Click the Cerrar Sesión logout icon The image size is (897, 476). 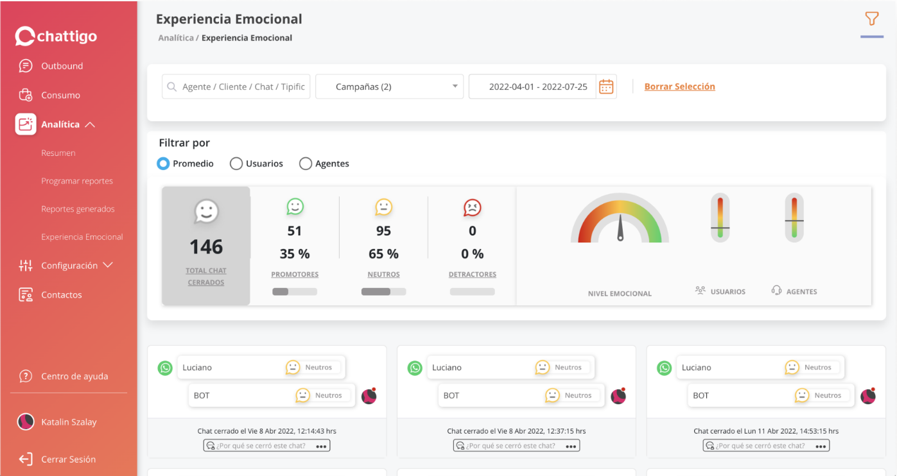click(x=26, y=459)
